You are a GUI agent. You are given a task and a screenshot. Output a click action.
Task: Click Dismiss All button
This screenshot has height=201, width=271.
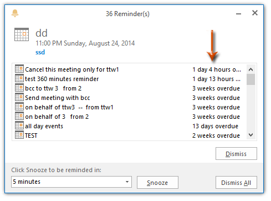[x=236, y=183]
